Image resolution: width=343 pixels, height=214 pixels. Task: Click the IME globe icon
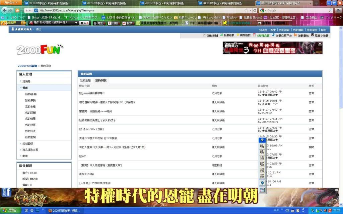point(262,183)
